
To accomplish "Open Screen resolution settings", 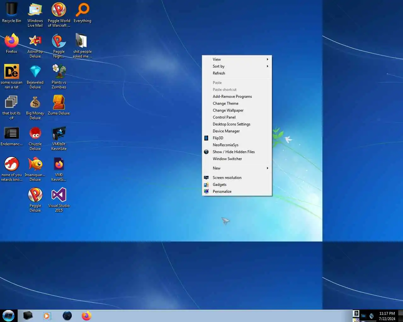I will tap(237, 178).
